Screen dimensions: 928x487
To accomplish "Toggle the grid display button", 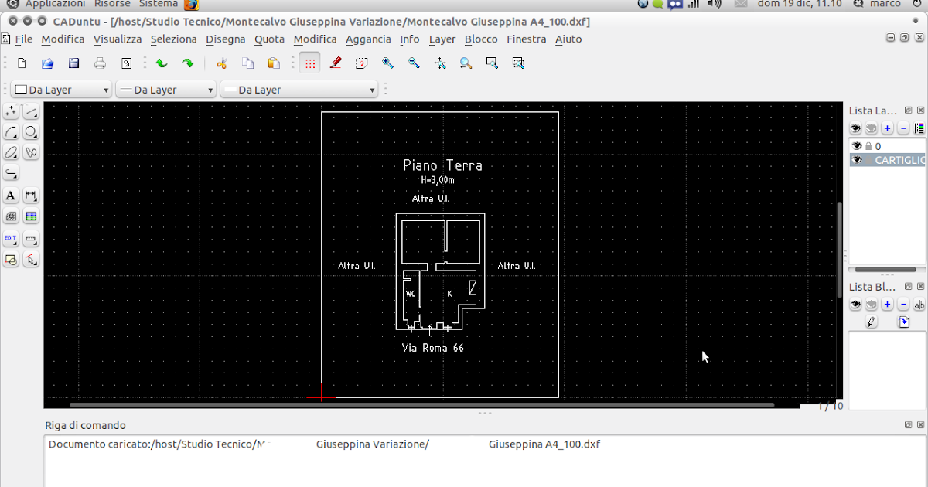I will point(309,63).
